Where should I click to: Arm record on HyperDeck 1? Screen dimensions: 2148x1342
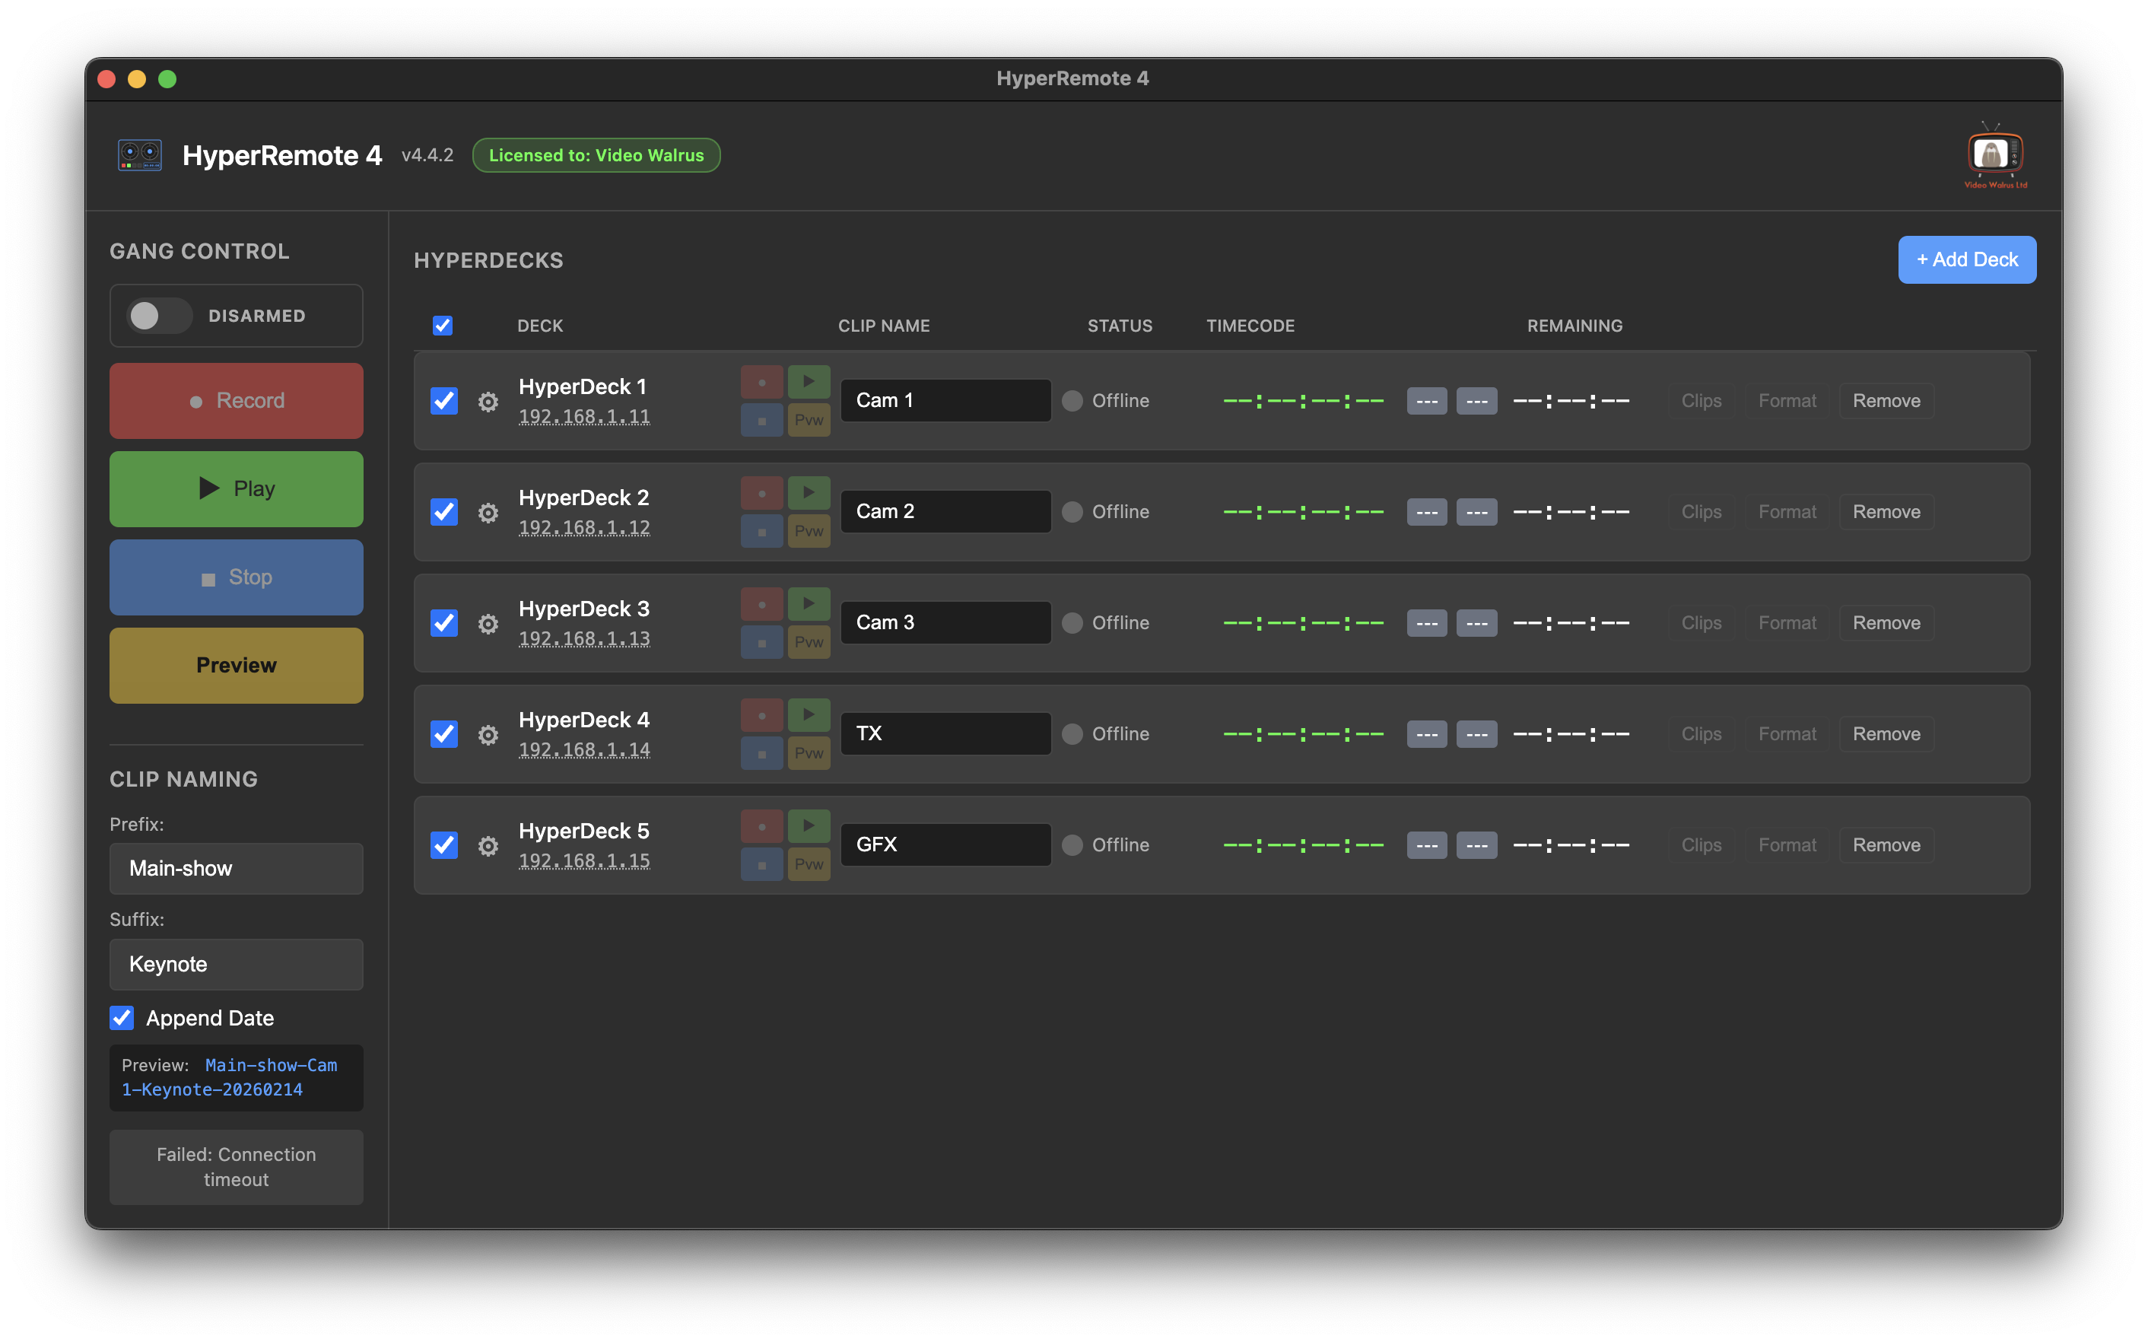coord(761,382)
